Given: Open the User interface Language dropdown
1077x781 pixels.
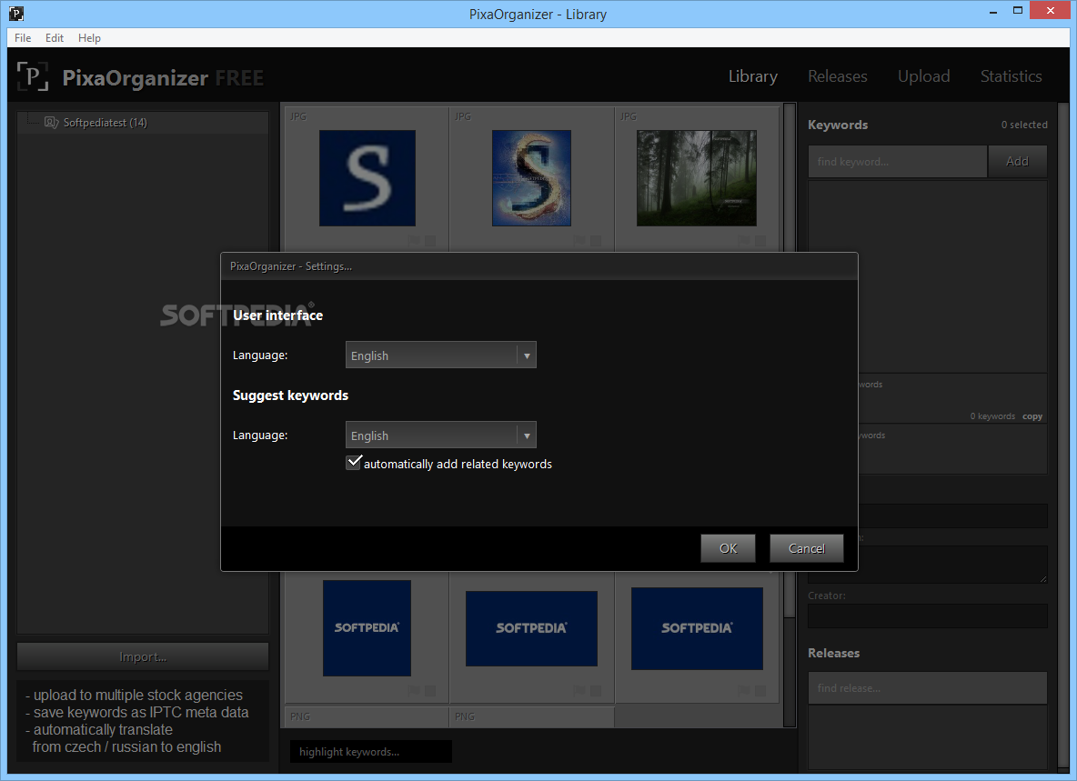Looking at the screenshot, I should 441,355.
